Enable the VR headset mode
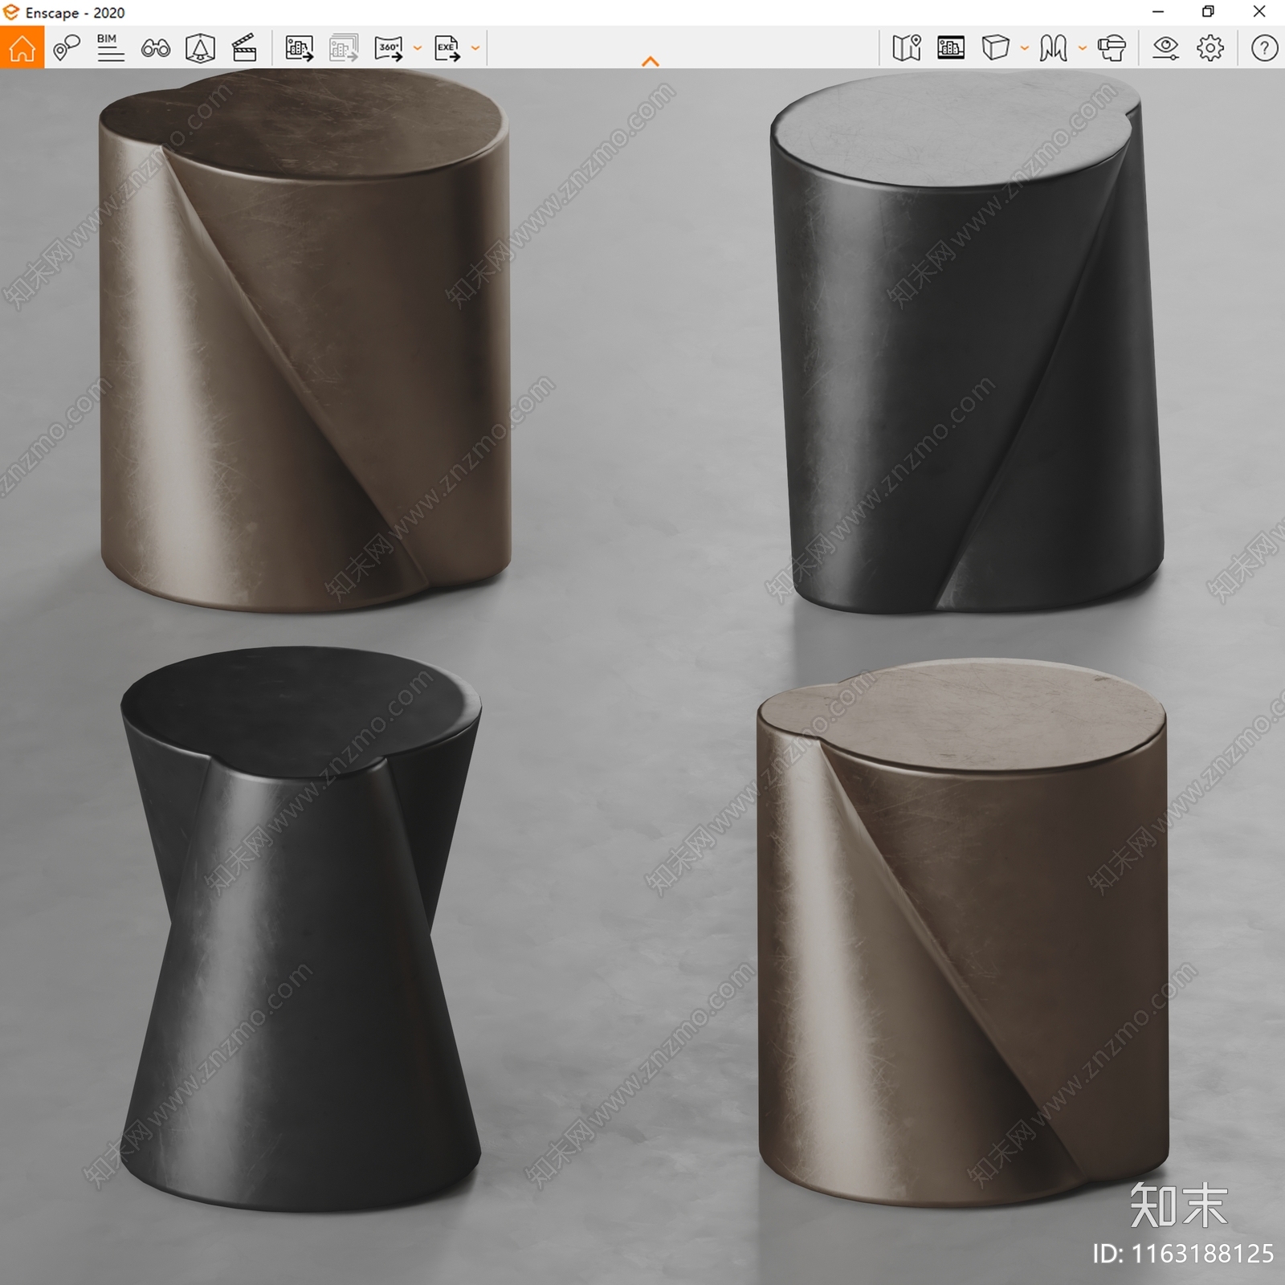This screenshot has width=1285, height=1285. tap(1112, 48)
